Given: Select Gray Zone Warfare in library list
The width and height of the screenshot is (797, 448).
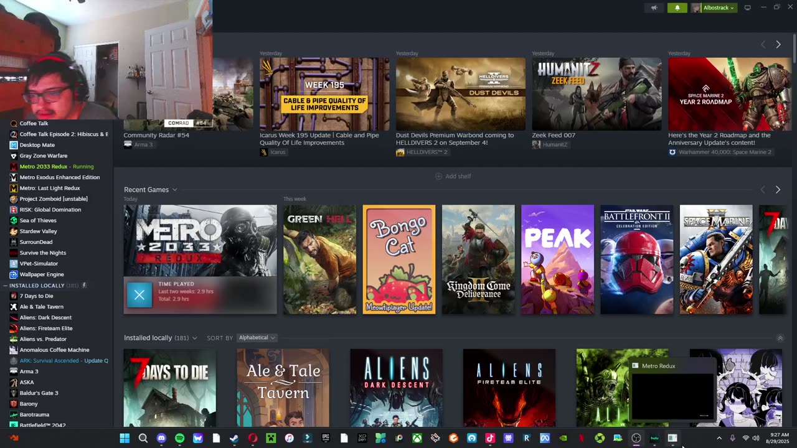Looking at the screenshot, I should 43,156.
